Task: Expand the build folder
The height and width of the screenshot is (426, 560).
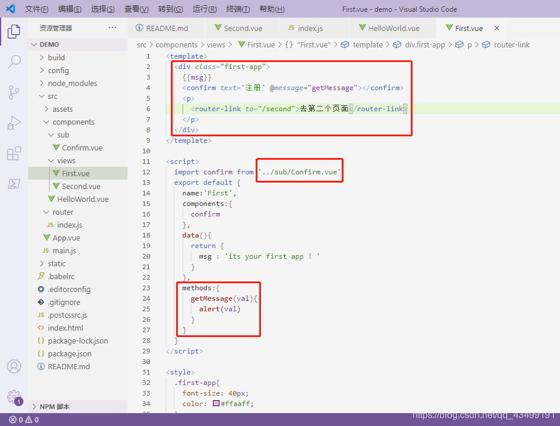Action: 78,57
